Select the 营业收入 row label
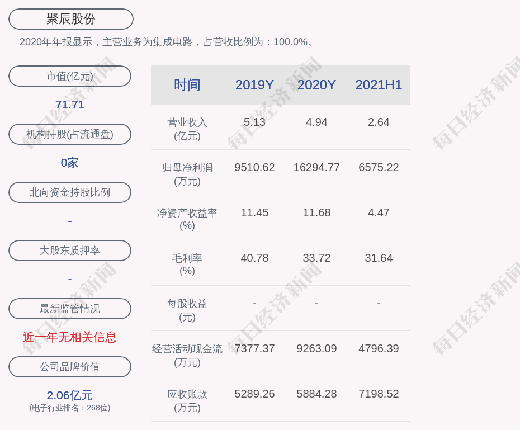Viewport: 520px width, 430px height. (x=187, y=122)
